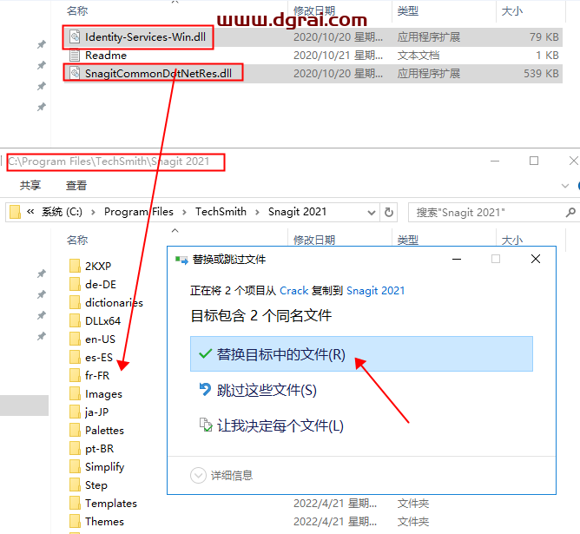Close the 替换或跳过文件 dialog
The height and width of the screenshot is (534, 580).
coord(535,259)
